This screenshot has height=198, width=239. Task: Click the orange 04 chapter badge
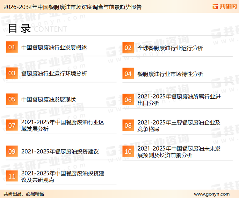(x=128, y=74)
